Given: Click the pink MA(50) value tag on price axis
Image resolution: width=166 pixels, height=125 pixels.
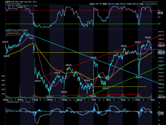Looking at the screenshot, I should click(x=161, y=45).
